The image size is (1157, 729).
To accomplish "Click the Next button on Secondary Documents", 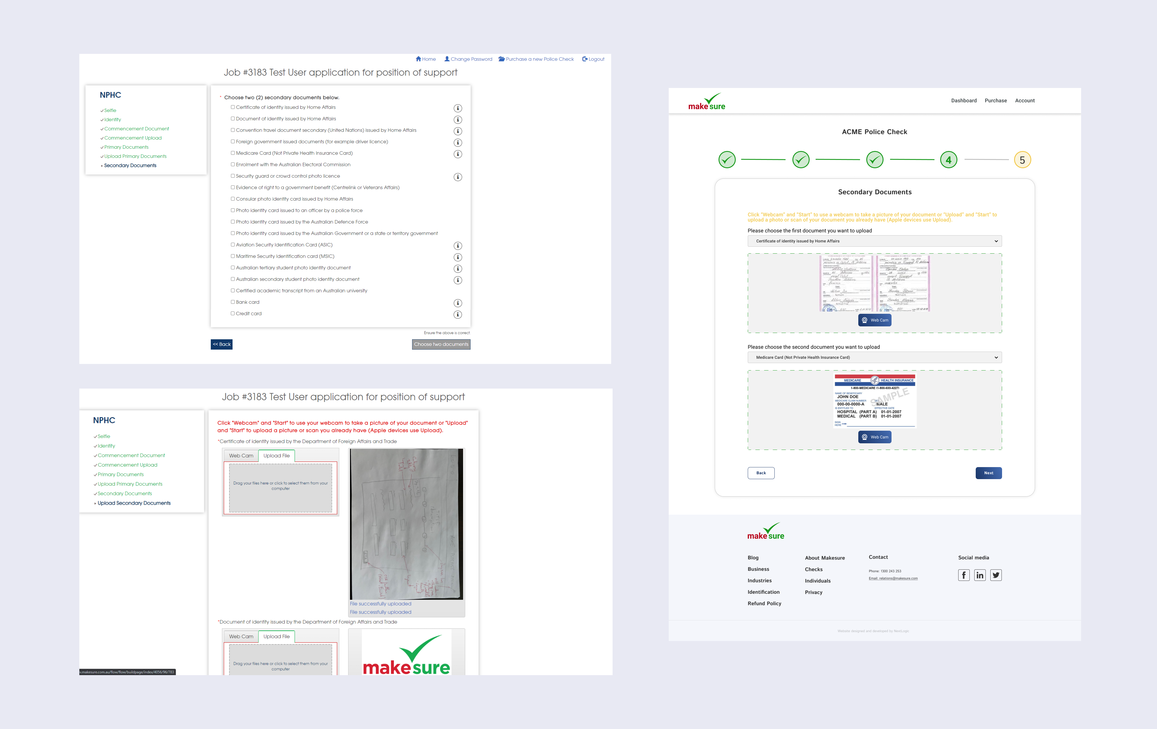I will 988,473.
